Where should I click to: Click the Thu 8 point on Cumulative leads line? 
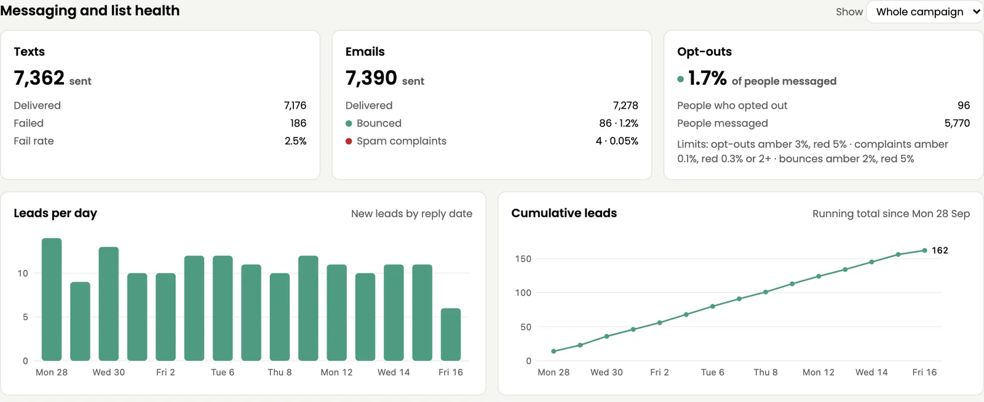766,292
